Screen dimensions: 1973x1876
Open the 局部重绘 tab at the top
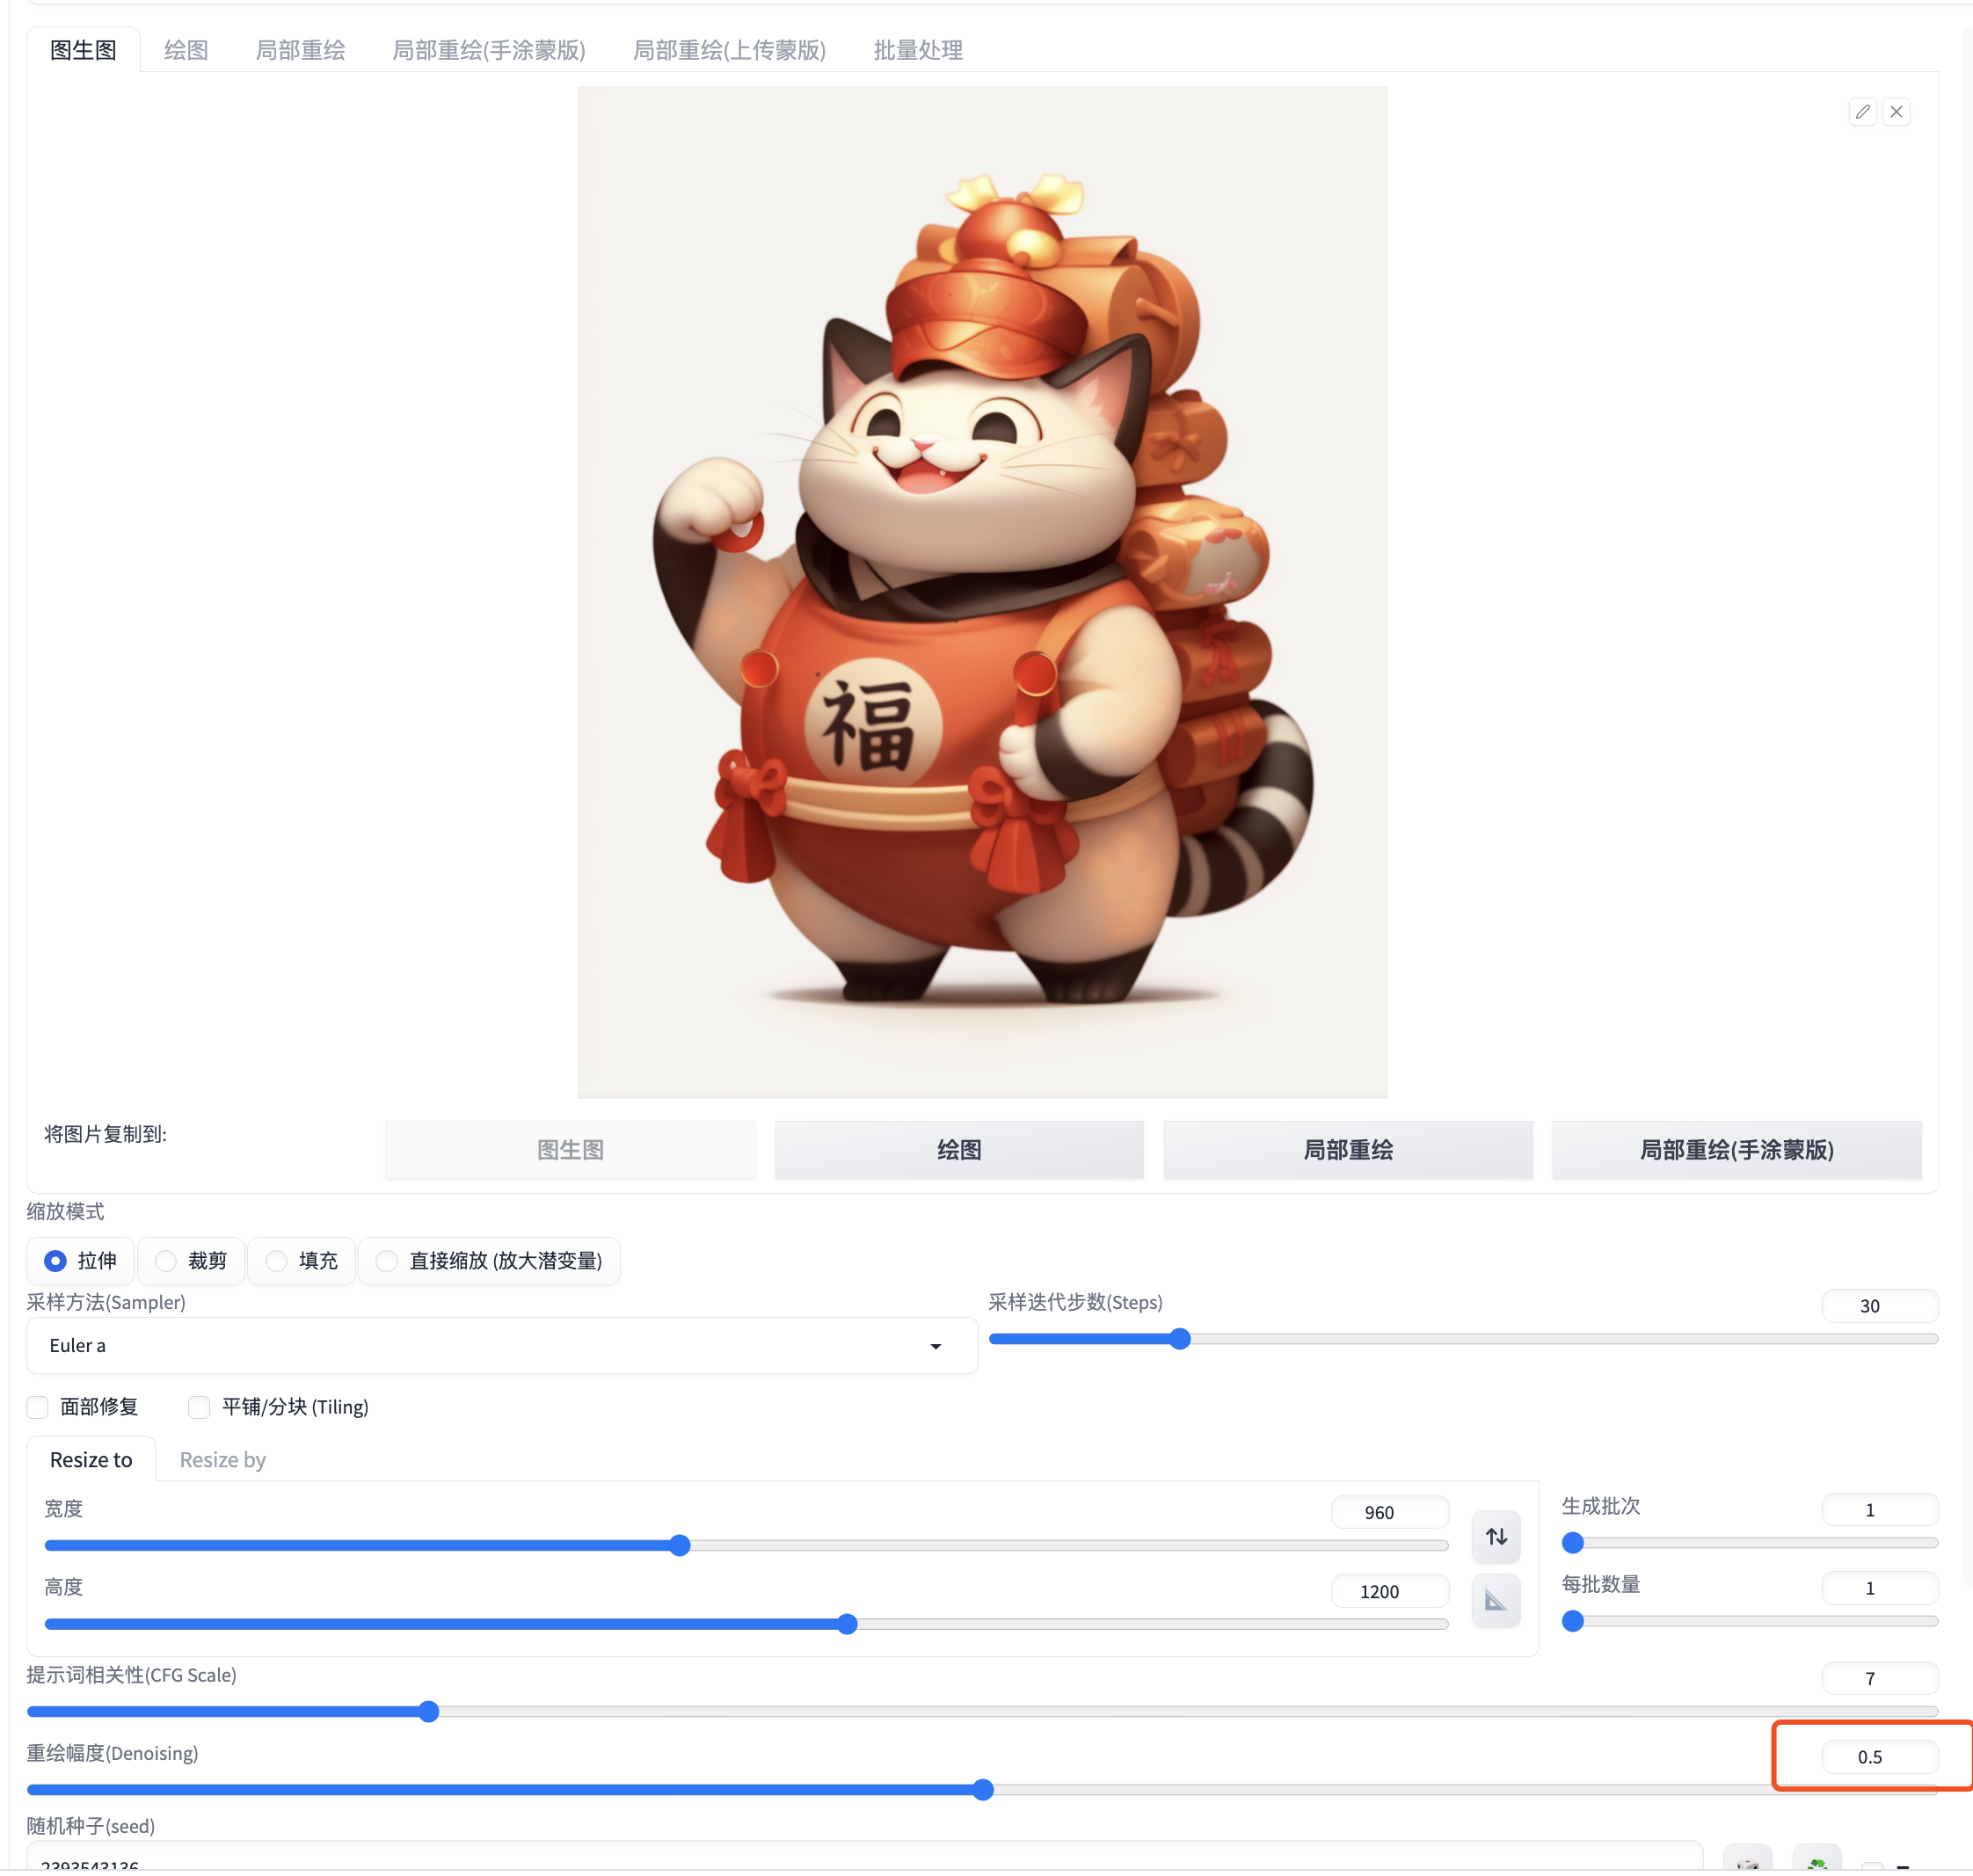tap(300, 50)
